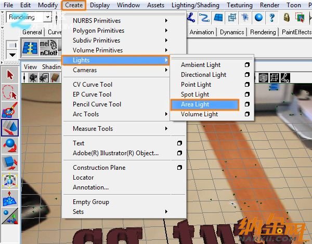Open Area Light options box
This screenshot has width=312, height=244.
point(247,104)
